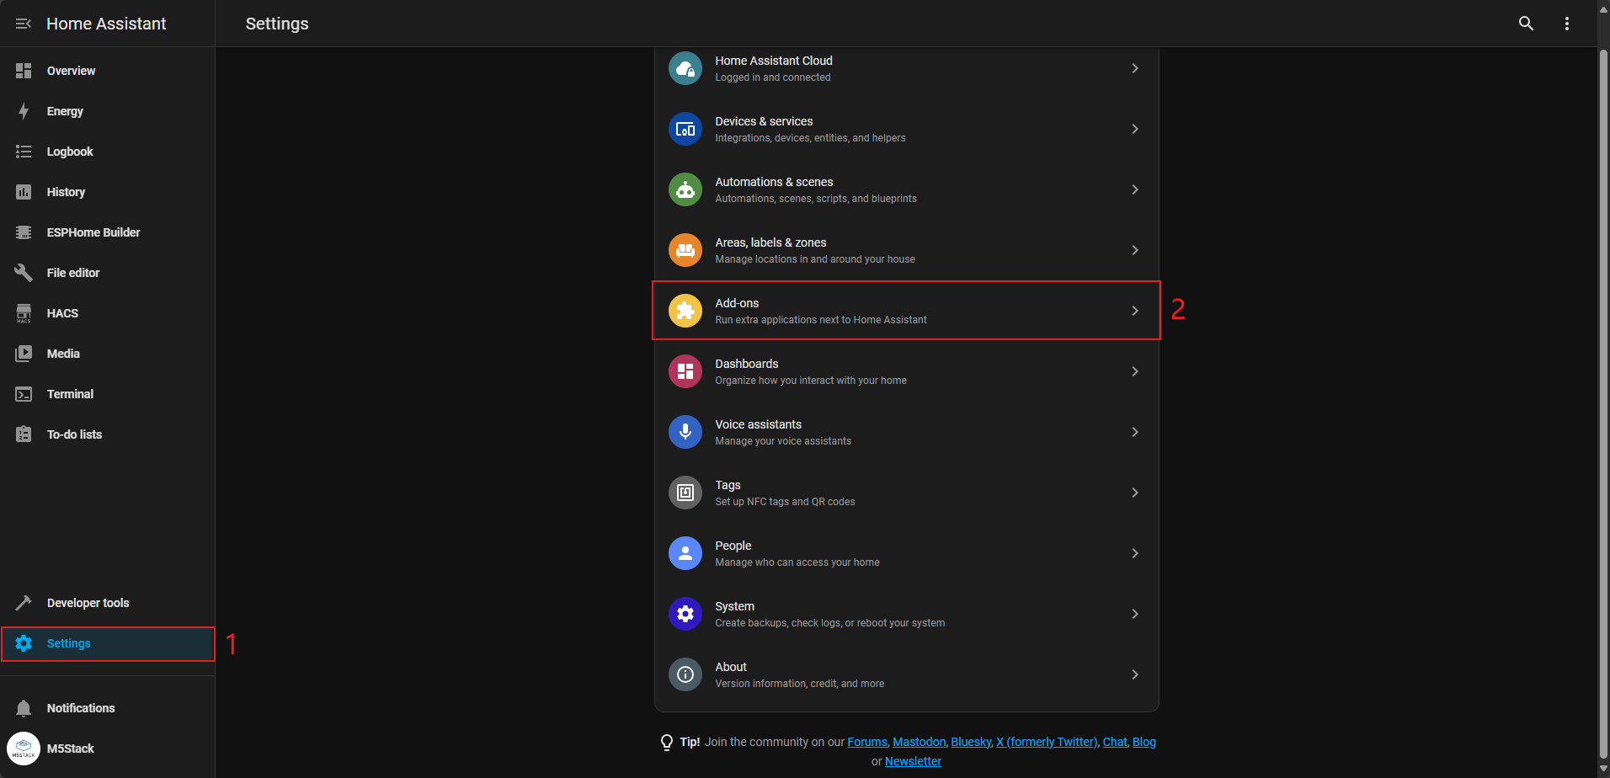Select History in the sidebar

[x=108, y=192]
